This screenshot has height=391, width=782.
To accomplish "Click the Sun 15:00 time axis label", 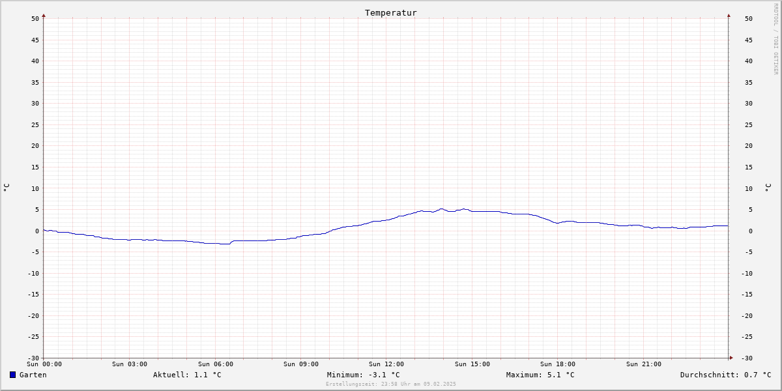I will pos(472,364).
